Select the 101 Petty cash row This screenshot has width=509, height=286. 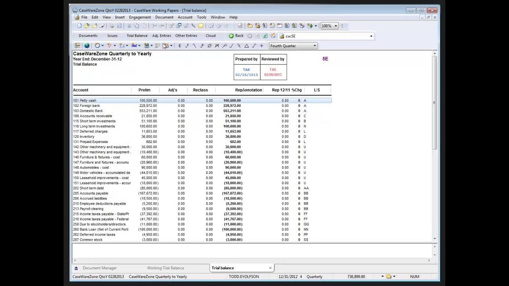[x=202, y=100]
